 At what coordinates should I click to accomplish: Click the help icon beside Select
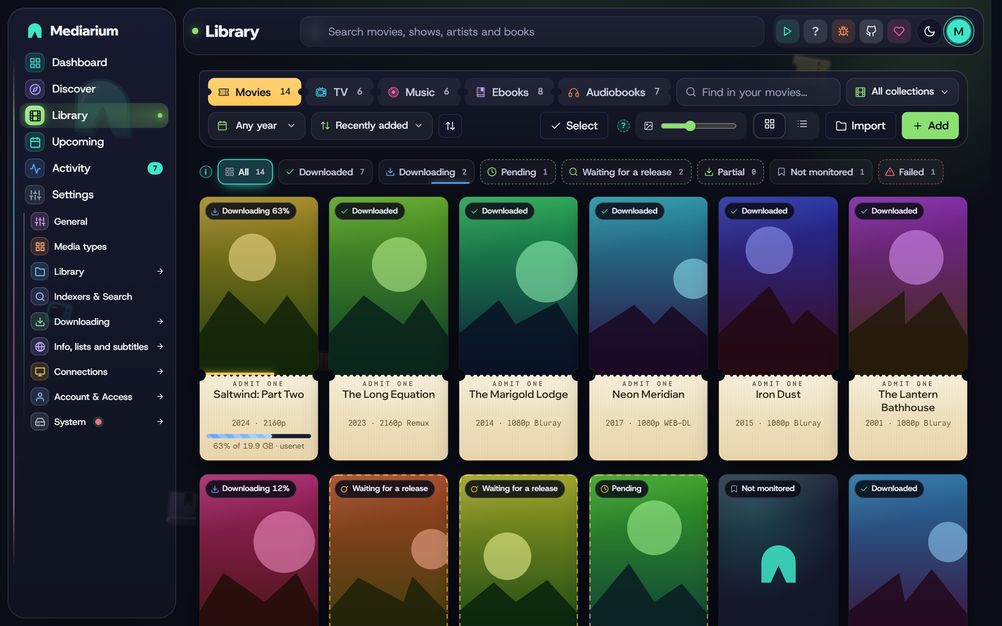(623, 126)
